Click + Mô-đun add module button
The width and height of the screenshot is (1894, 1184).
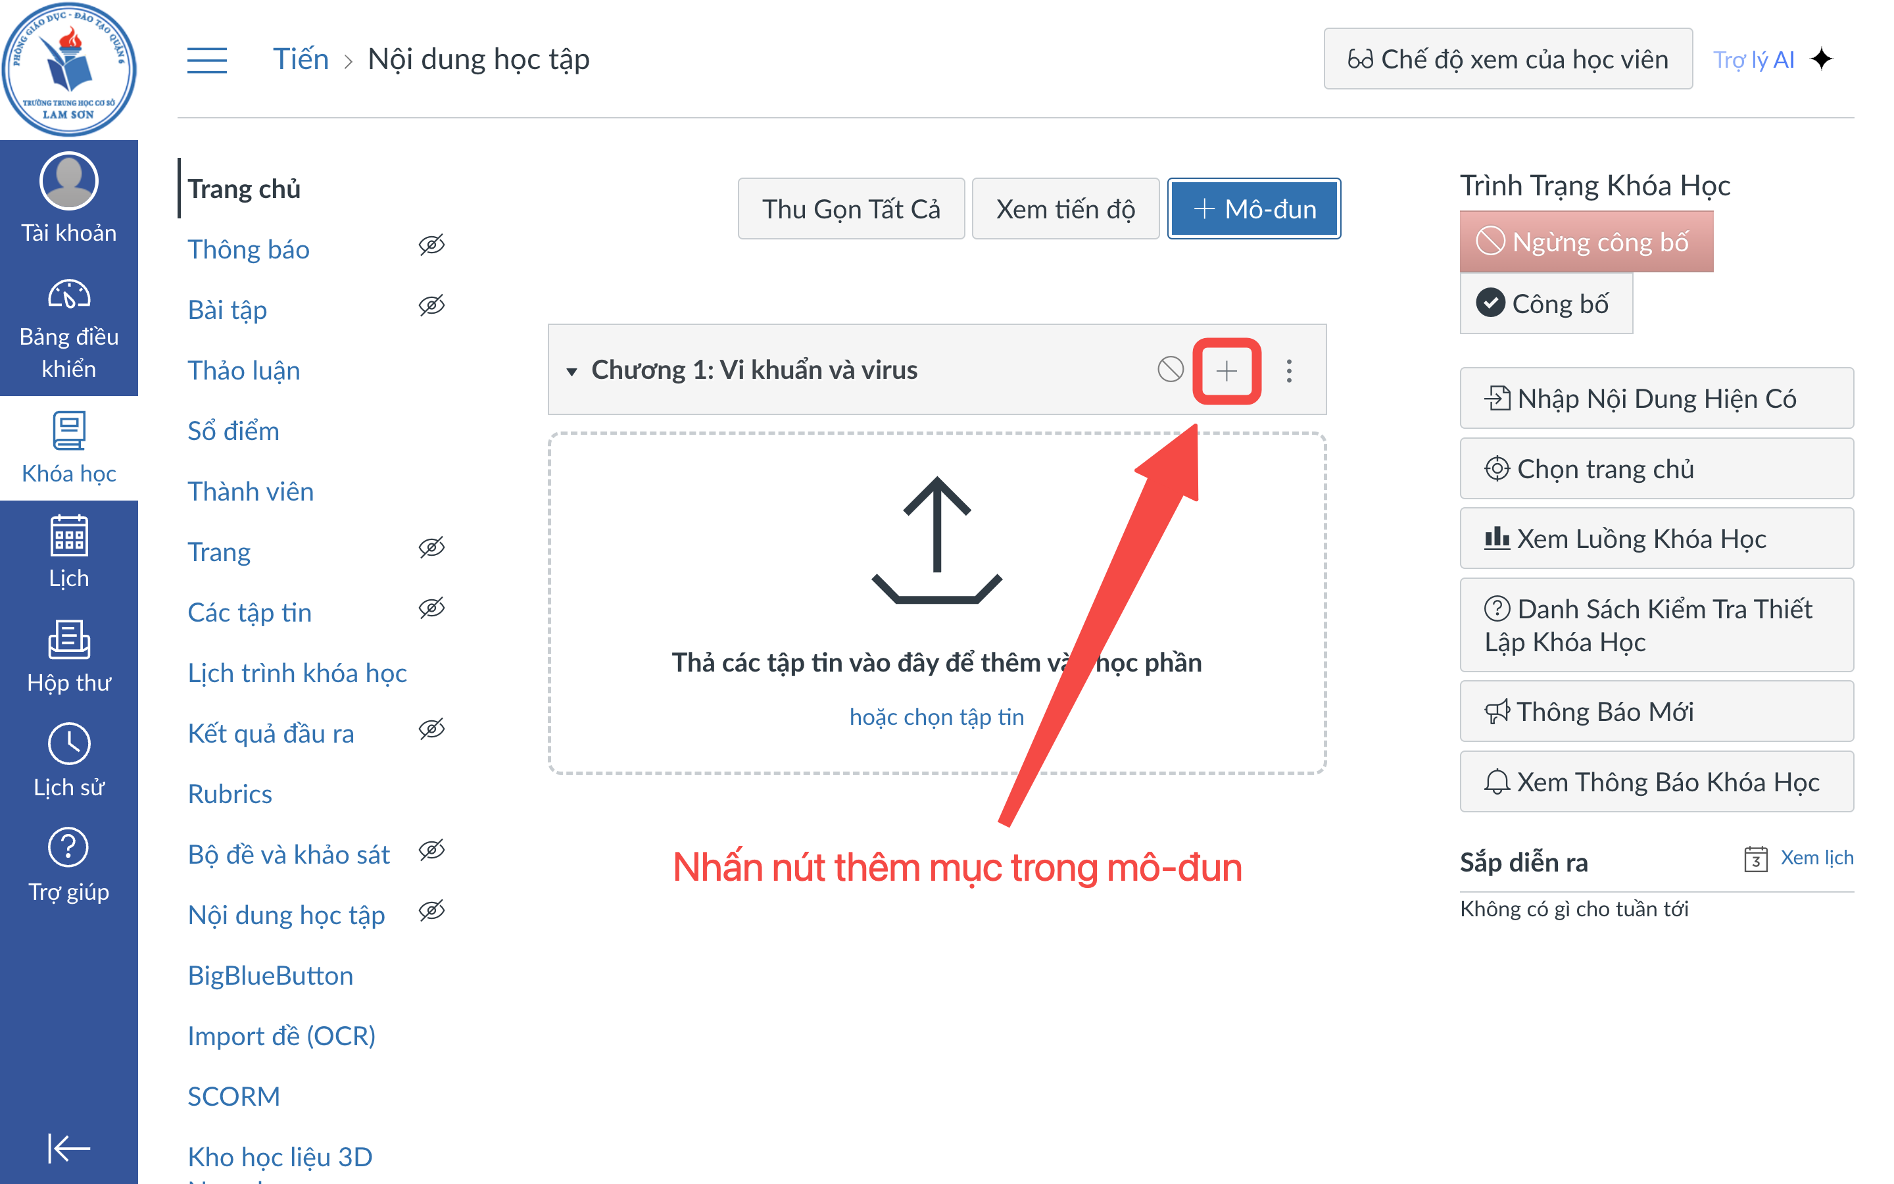tap(1254, 209)
